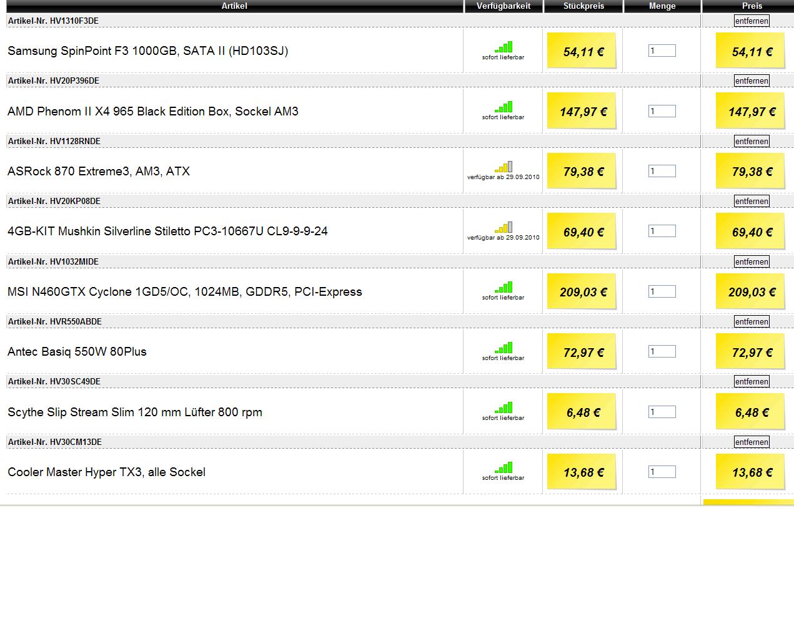Click 'sofort lieferbar' under Samsung SpinPoint row
The image size is (794, 624).
(504, 57)
